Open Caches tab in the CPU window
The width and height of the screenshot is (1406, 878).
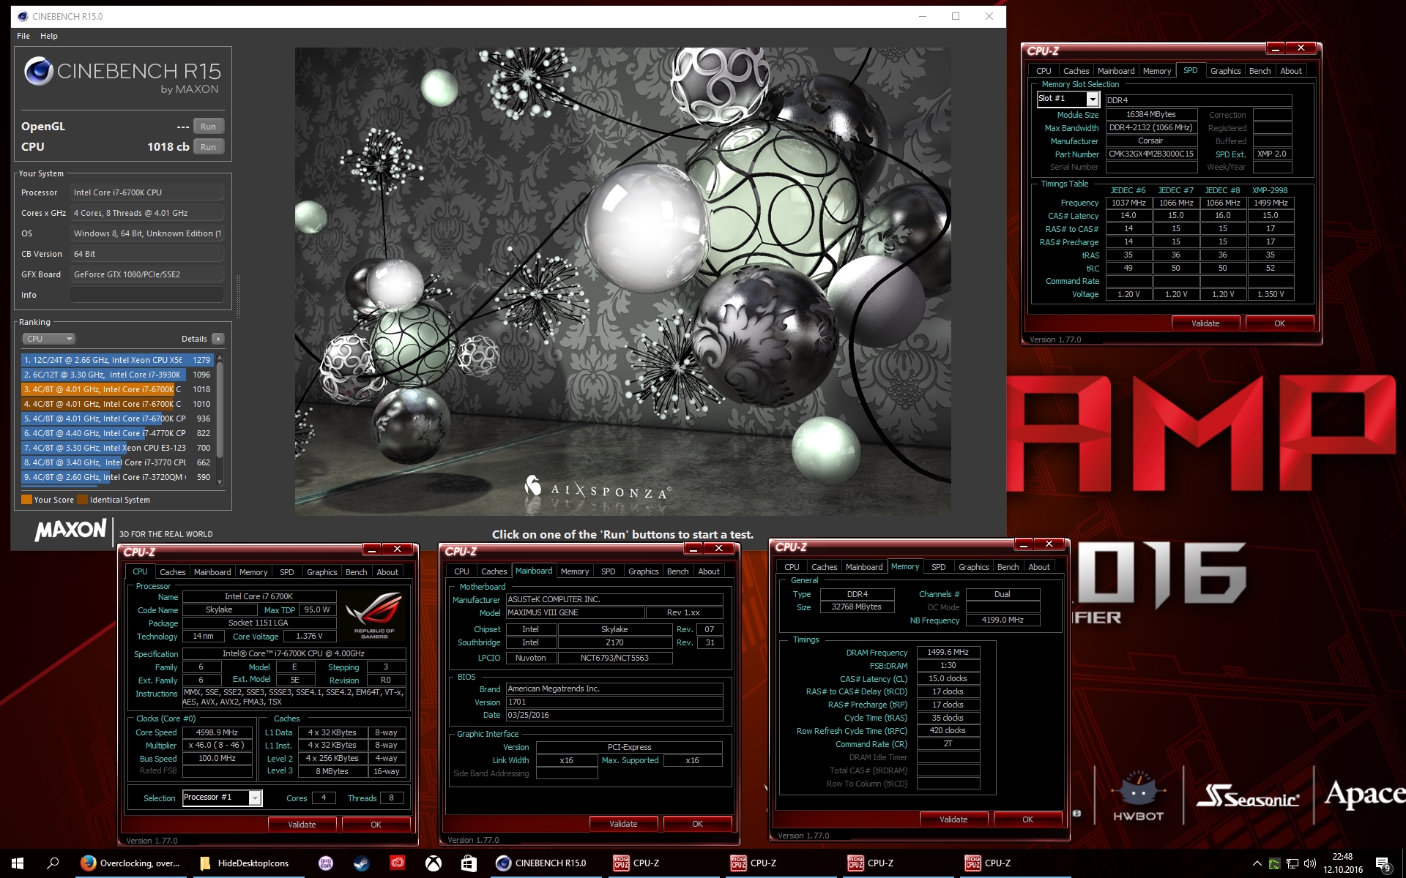tap(173, 572)
